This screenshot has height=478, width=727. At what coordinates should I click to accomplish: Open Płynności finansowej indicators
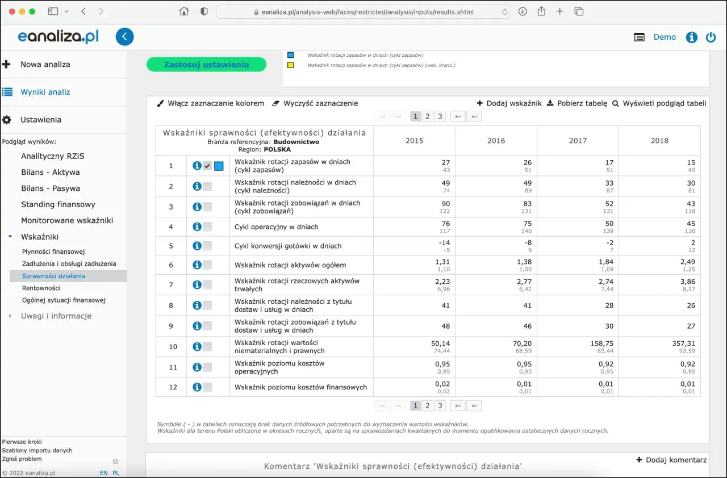coord(53,251)
